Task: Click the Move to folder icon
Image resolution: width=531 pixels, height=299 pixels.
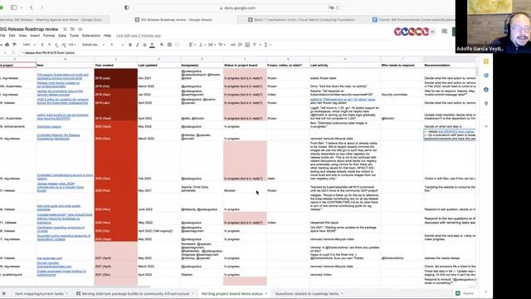Action: [x=72, y=29]
